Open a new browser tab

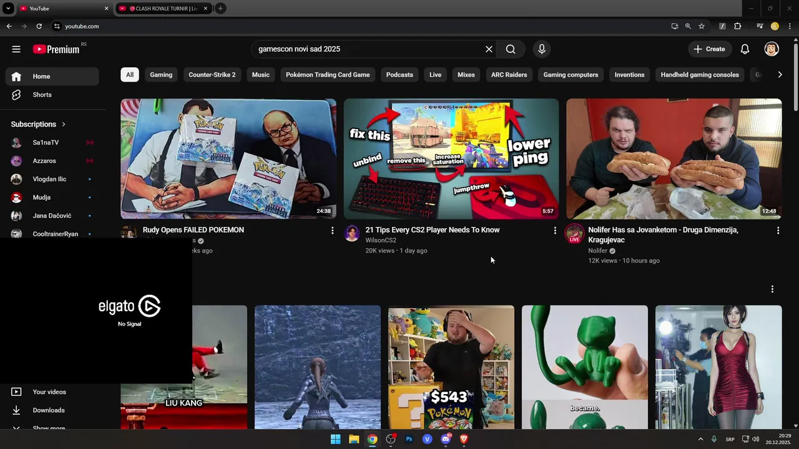point(220,9)
